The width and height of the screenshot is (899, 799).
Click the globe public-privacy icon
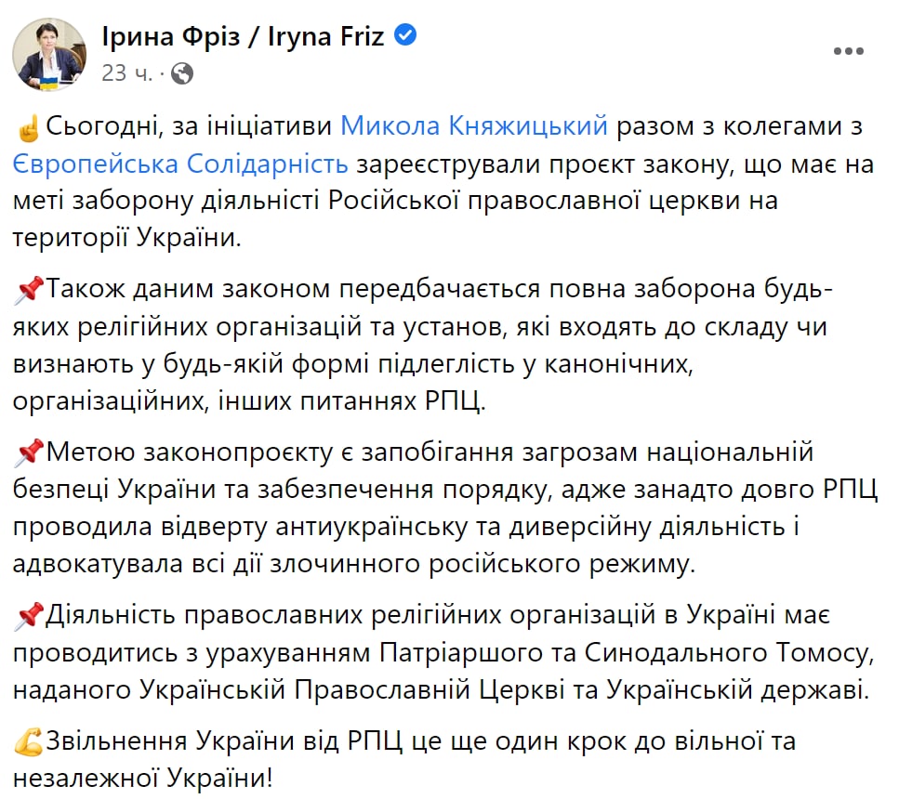(182, 72)
